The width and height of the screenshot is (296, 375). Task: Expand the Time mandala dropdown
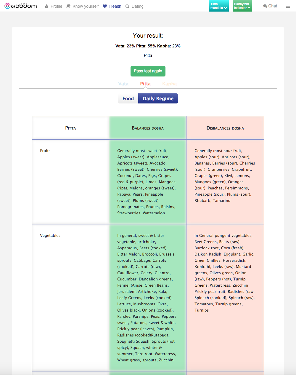click(219, 6)
